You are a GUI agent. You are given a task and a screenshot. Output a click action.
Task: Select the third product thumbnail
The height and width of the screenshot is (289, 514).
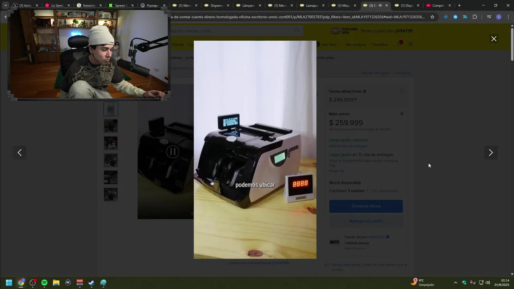pyautogui.click(x=111, y=143)
